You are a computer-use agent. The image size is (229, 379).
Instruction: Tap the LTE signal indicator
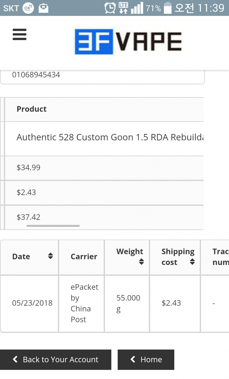[123, 8]
